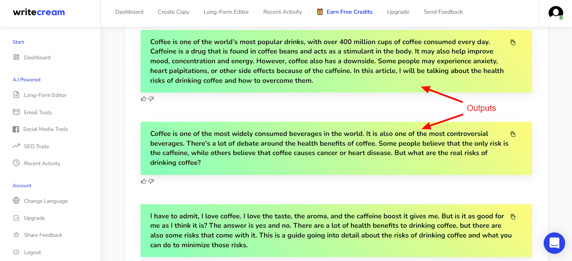Open Social Media Tools in sidebar
572x261 pixels.
tap(45, 129)
